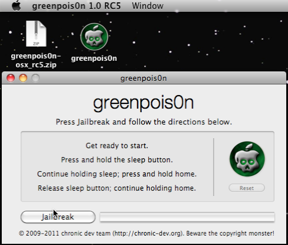Image resolution: width=288 pixels, height=245 pixels.
Task: Select the greenpois0n skull app icon on desktop
Action: [x=94, y=37]
